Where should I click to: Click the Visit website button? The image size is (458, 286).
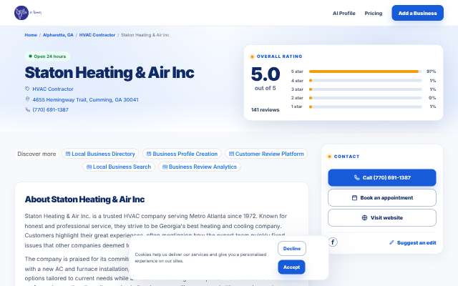[382, 217]
